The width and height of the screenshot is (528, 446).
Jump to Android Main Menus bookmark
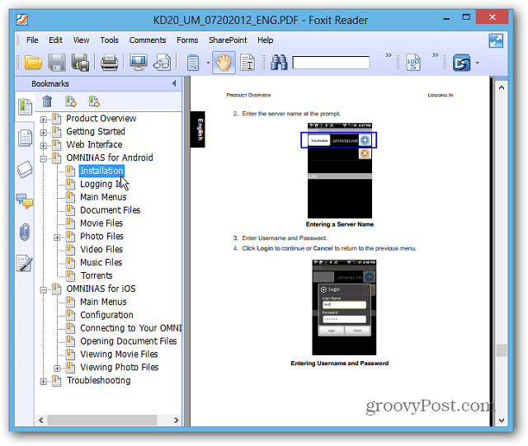(103, 197)
